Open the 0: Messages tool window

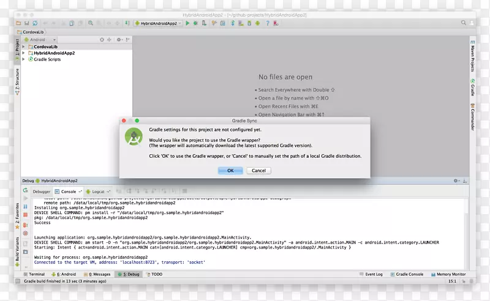97,274
